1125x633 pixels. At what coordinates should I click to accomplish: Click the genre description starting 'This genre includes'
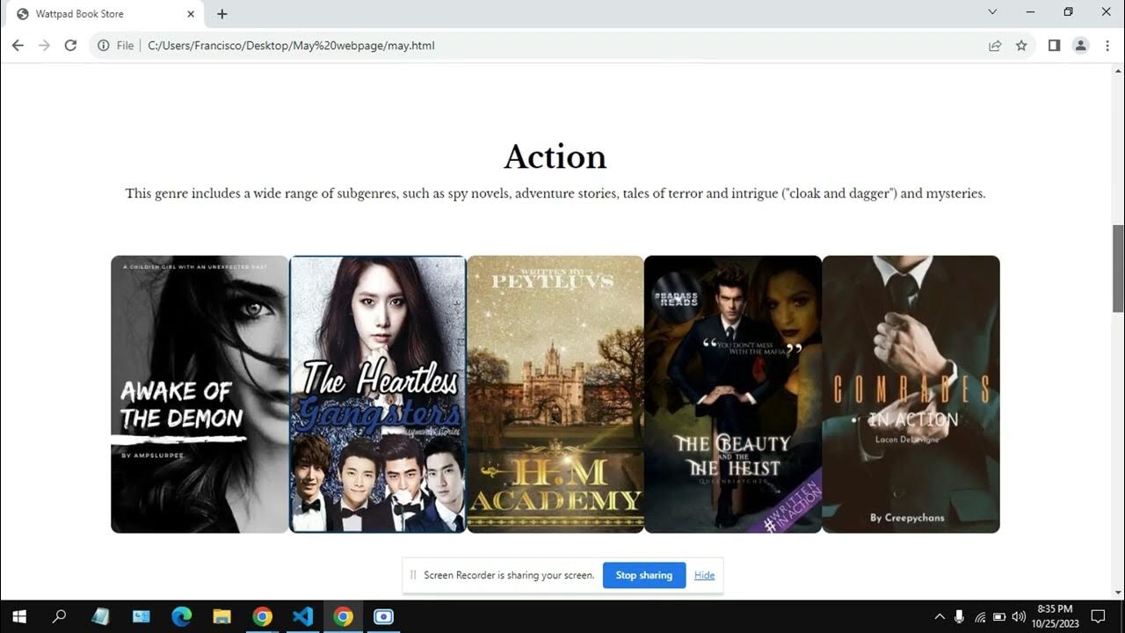tap(555, 193)
